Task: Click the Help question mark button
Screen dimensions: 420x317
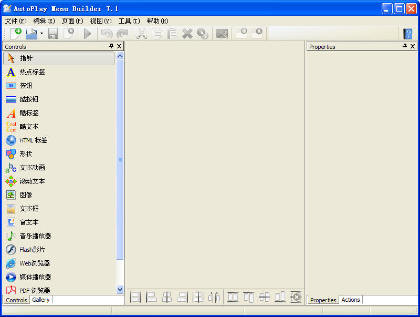Action: tap(408, 33)
